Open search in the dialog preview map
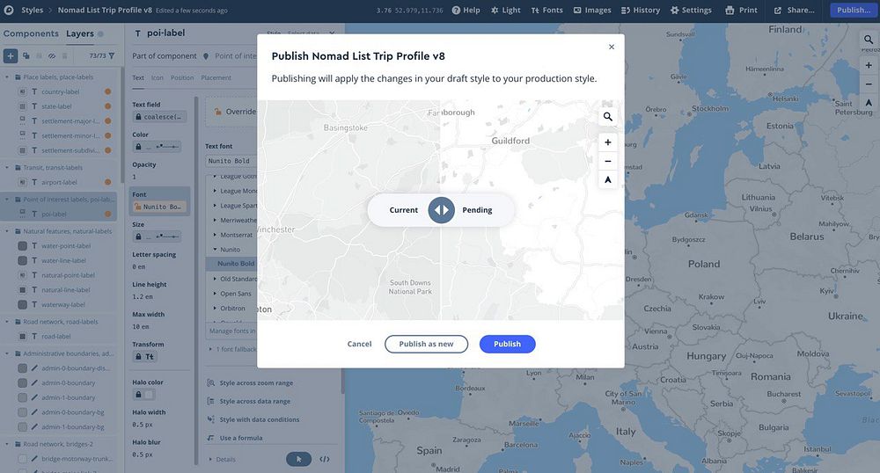Viewport: 880px width, 473px height. (608, 117)
